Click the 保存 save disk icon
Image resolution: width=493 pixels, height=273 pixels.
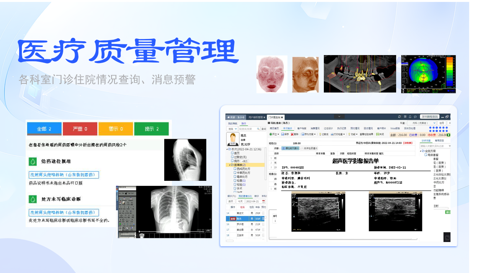coord(282,134)
